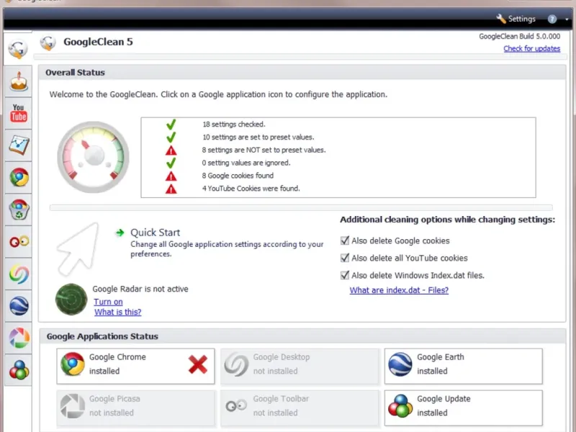This screenshot has height=432, width=576.
Task: Open What is this? link
Action: 117,312
